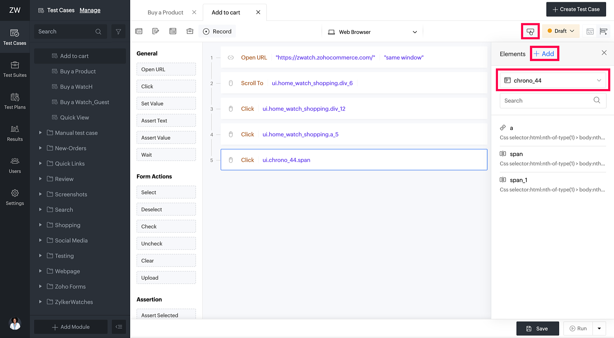The height and width of the screenshot is (338, 614).
Task: Open Settings gear in sidebar
Action: coord(15,197)
